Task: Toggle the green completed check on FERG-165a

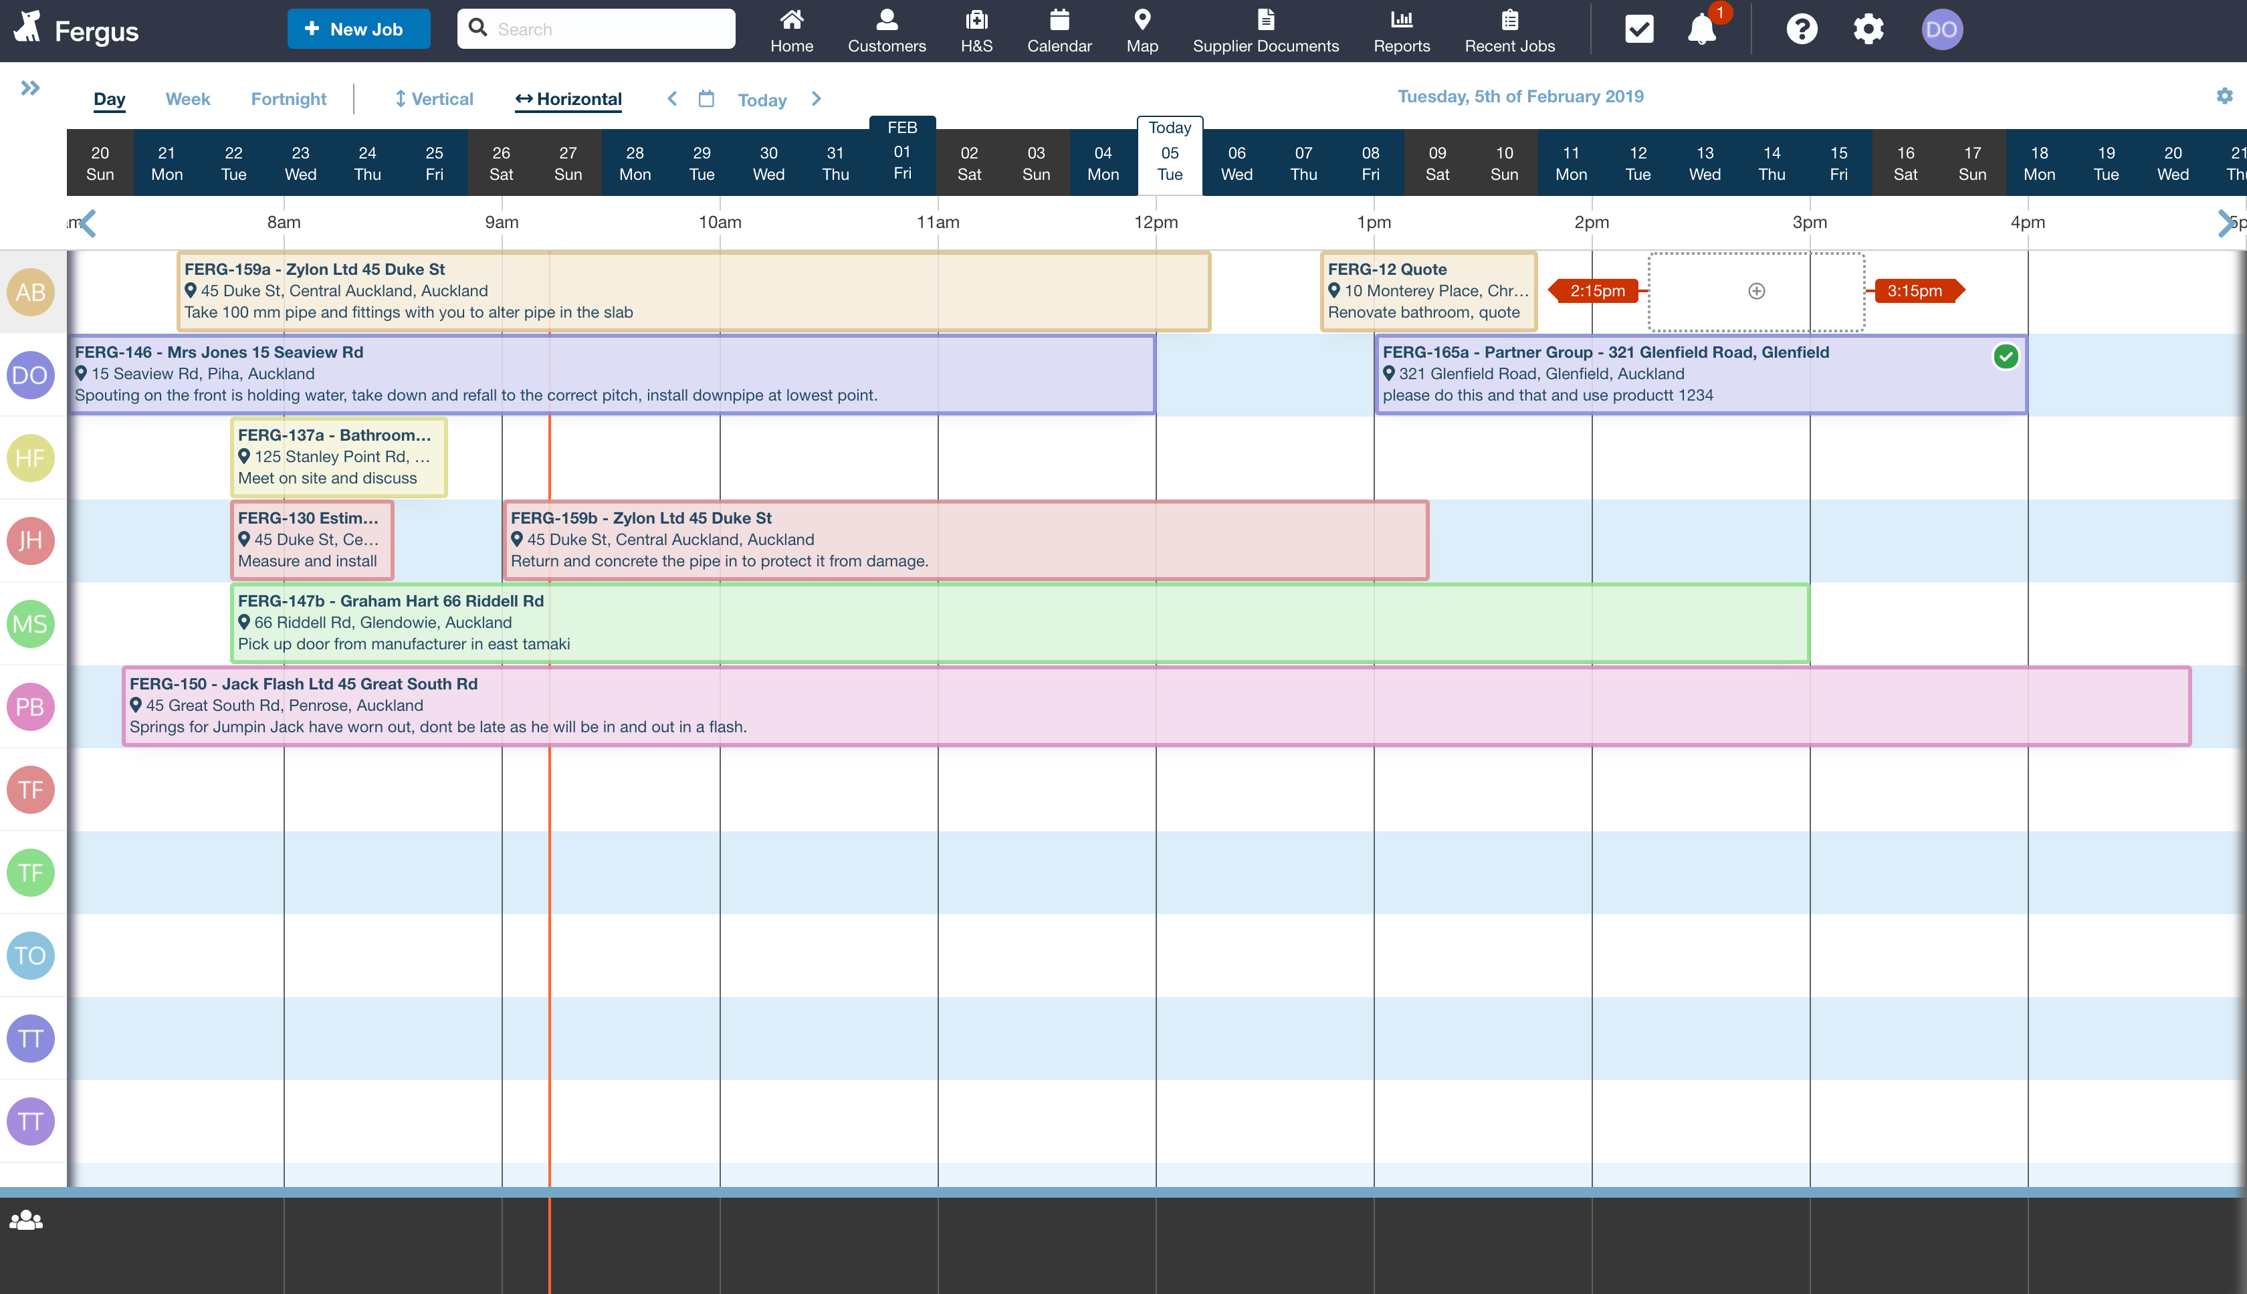Action: 2006,356
